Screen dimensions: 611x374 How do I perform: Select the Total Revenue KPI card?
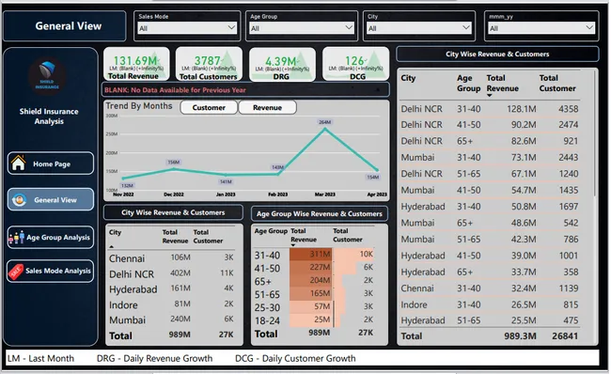[136, 64]
